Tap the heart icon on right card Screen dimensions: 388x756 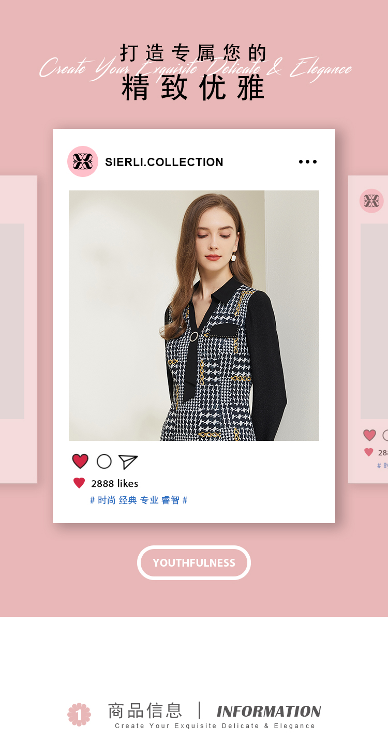click(369, 435)
